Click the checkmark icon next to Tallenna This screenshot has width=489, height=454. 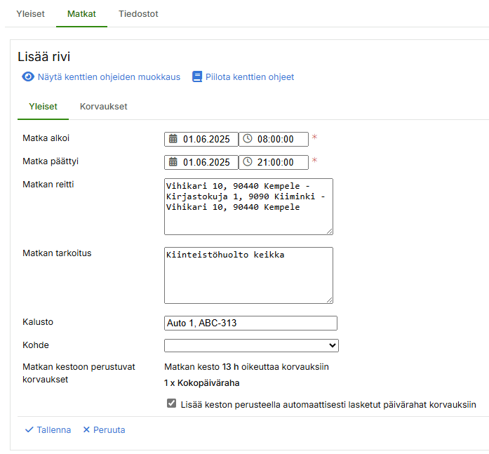point(29,429)
